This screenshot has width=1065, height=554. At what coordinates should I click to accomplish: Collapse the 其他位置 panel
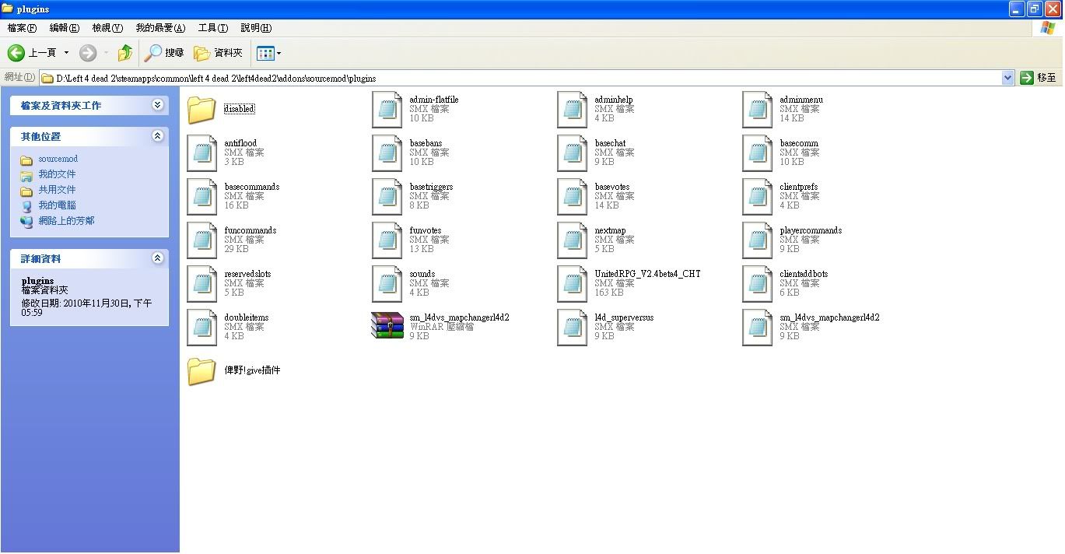click(x=158, y=136)
